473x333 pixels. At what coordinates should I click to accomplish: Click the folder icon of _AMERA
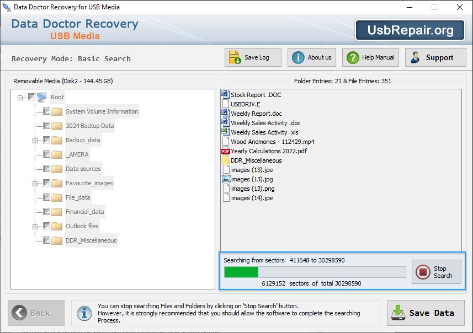coord(57,154)
